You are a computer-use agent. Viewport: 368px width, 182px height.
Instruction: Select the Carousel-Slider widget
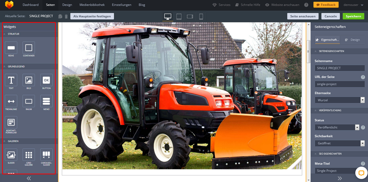tap(46, 155)
